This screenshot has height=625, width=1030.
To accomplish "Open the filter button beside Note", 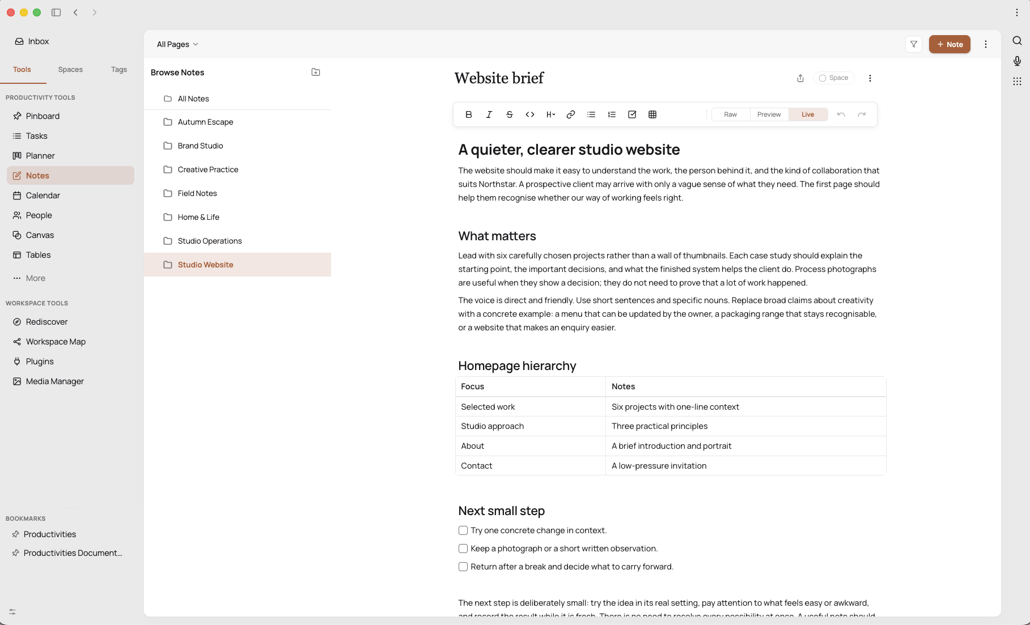I will pos(913,44).
